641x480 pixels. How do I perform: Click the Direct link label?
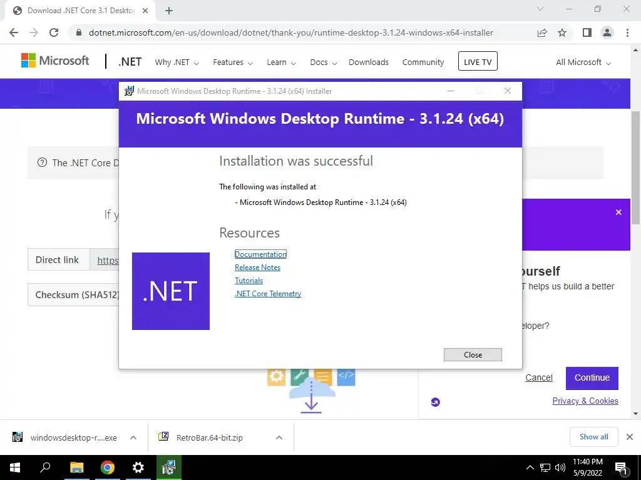57,260
